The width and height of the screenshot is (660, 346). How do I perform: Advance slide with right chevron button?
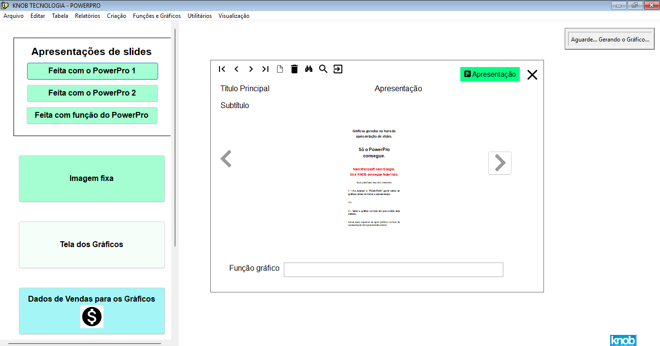click(500, 163)
